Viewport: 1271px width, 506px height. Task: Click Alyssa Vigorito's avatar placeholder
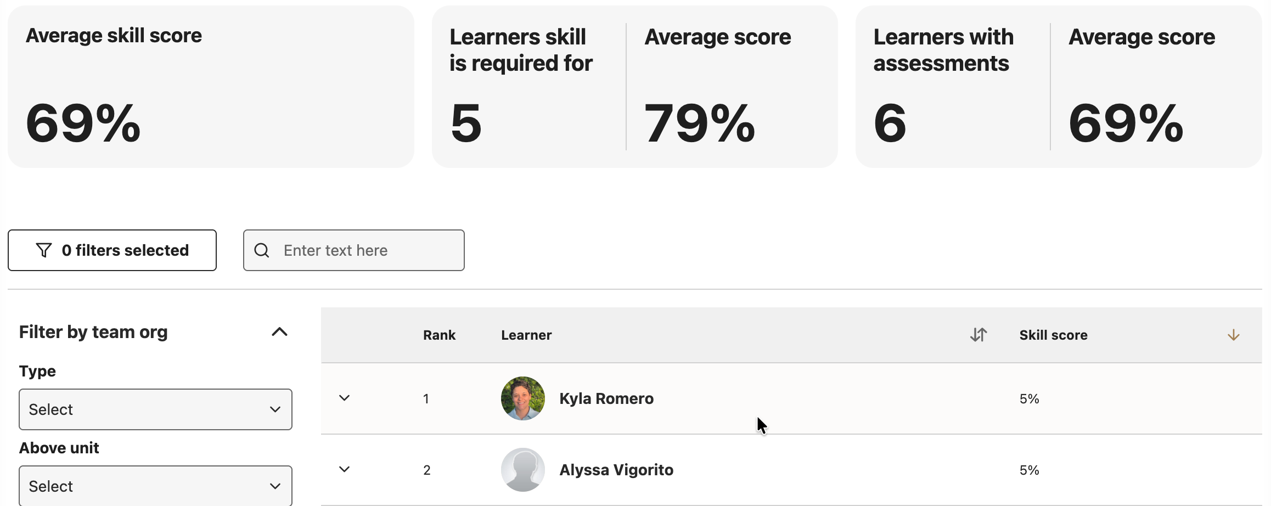click(x=523, y=470)
